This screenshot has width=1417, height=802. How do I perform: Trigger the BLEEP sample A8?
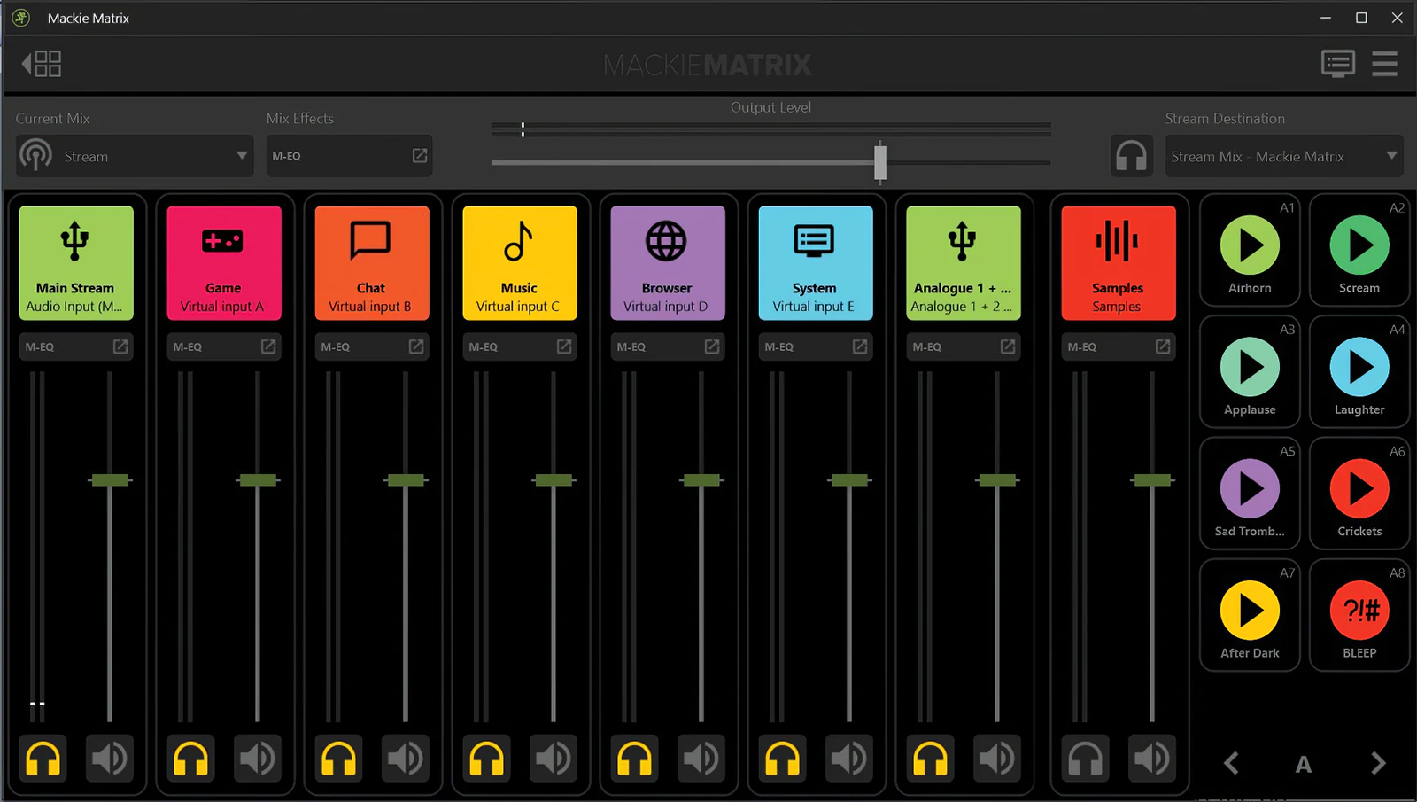tap(1359, 611)
